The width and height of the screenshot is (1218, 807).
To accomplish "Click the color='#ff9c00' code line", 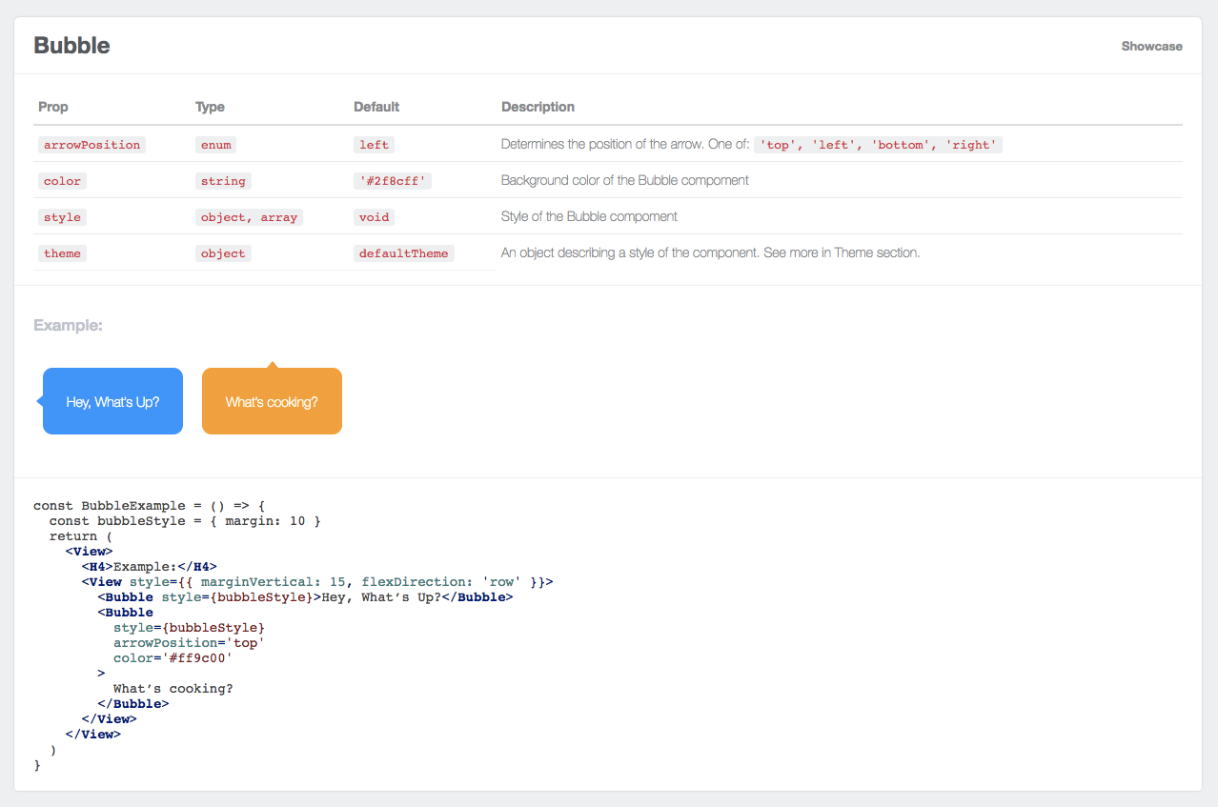I will 173,657.
